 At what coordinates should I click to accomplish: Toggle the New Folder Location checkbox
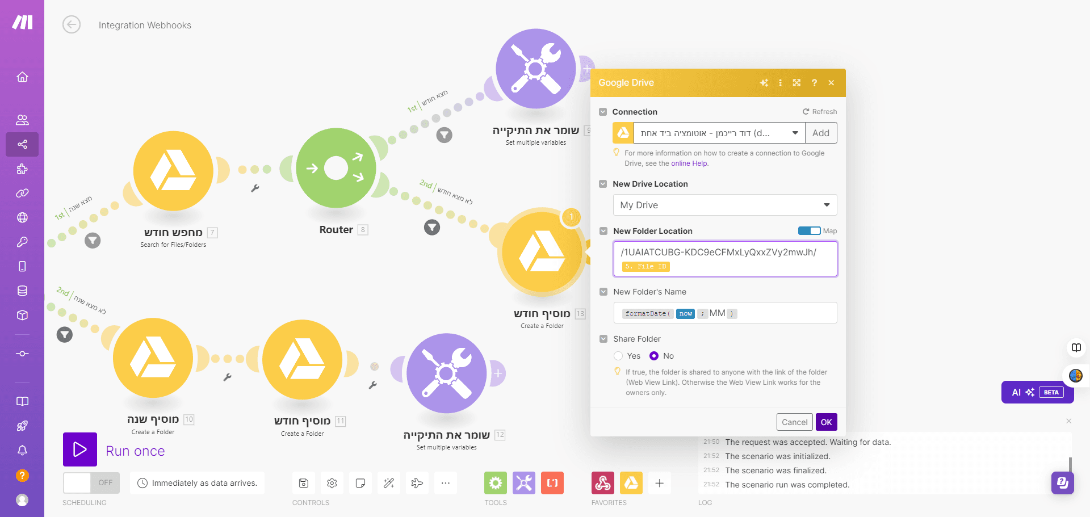[603, 231]
